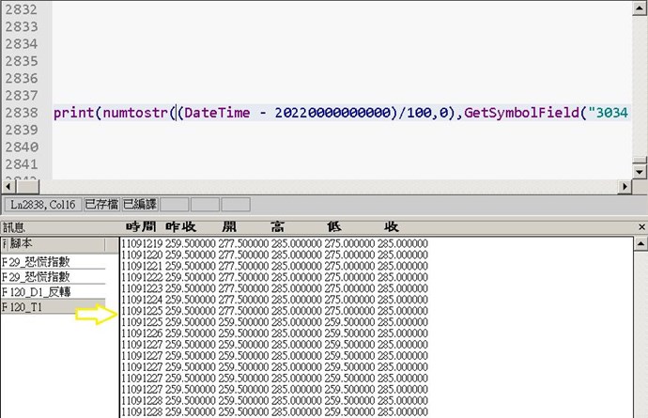
Task: Click the Ln2838, Col16 status indicator
Action: [x=42, y=204]
